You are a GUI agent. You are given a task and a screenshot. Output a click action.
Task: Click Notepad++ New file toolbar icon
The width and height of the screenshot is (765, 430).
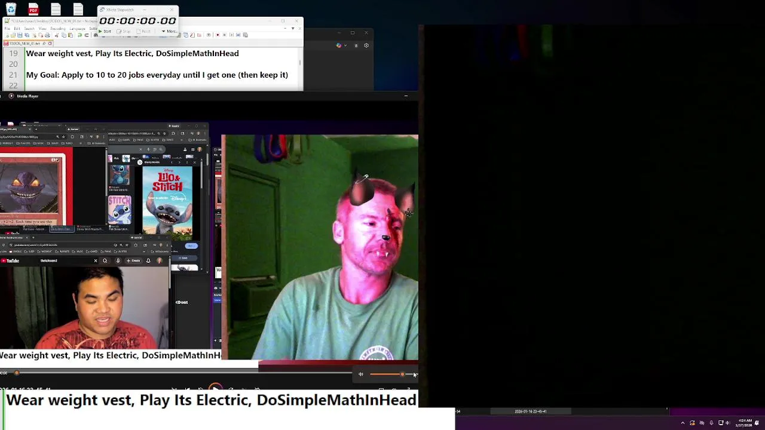pos(7,35)
